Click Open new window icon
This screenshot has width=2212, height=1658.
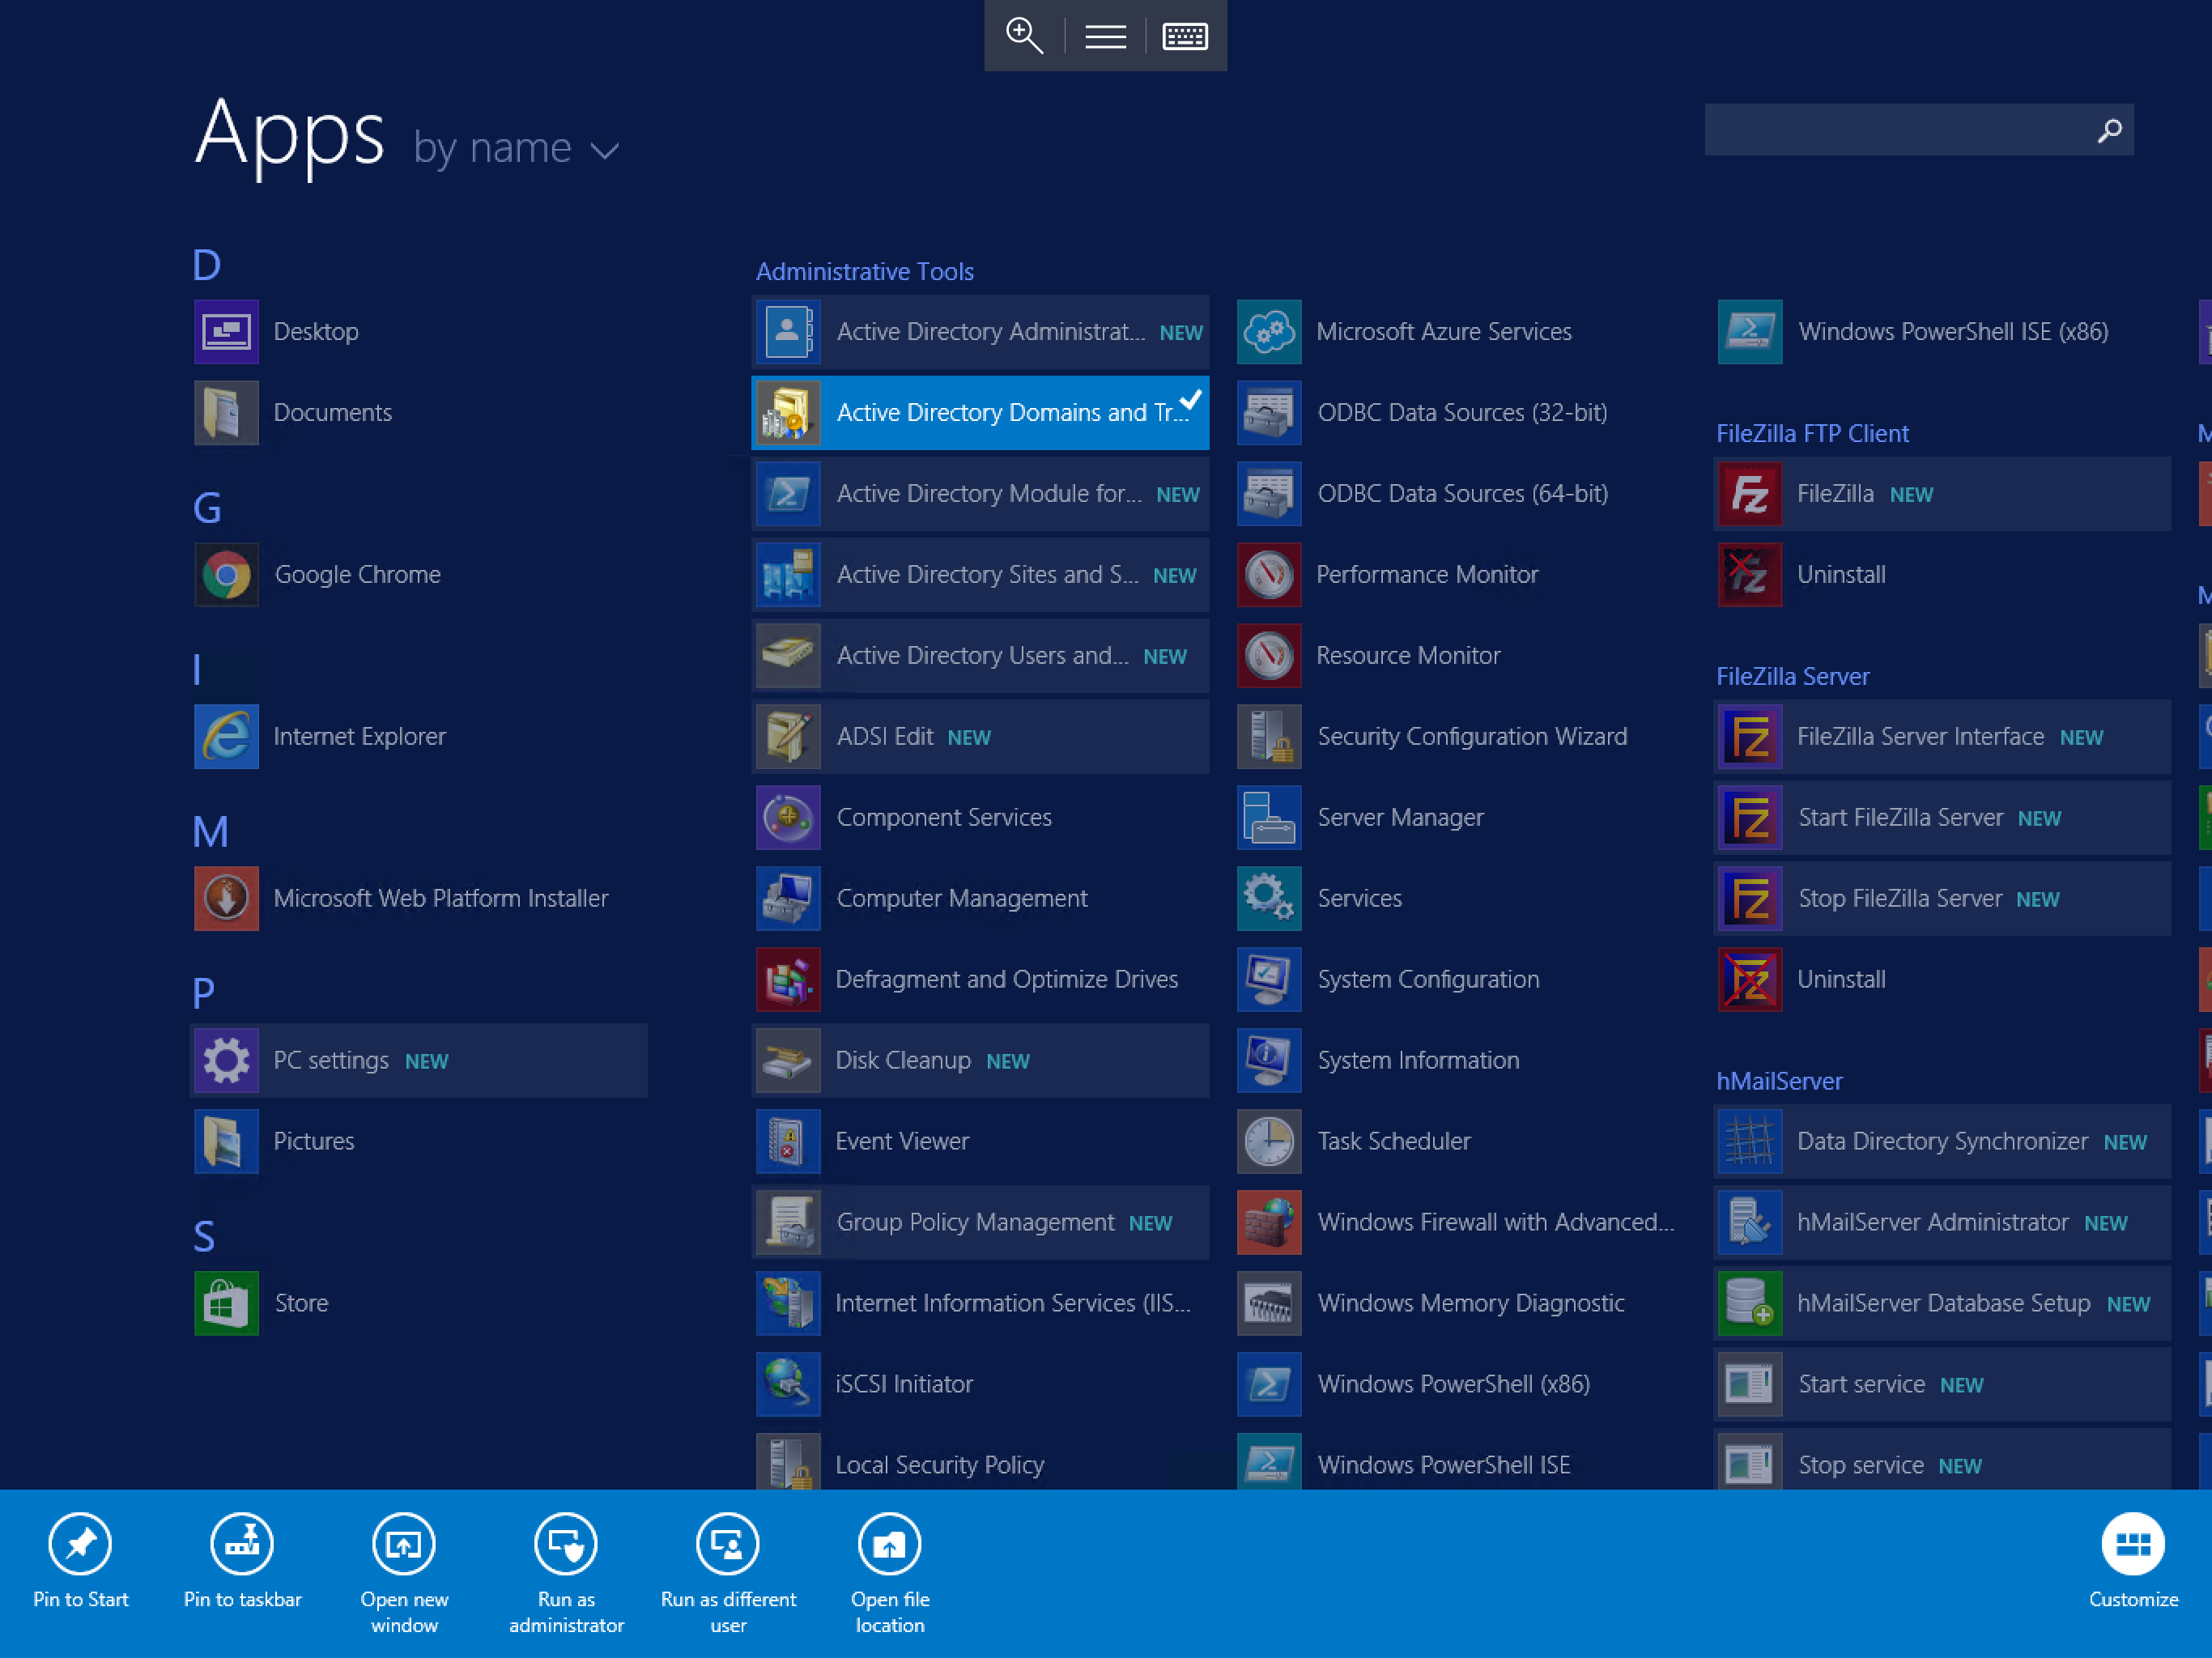pos(404,1544)
